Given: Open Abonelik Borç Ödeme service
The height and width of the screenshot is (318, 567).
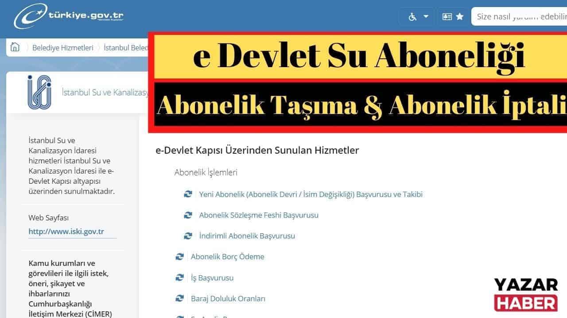Looking at the screenshot, I should click(227, 257).
